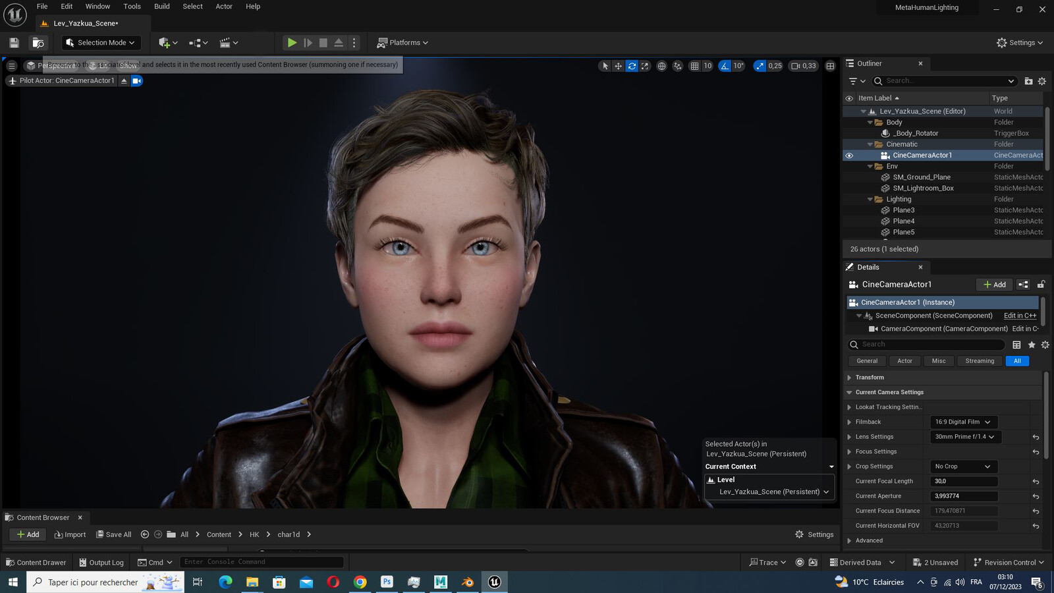
Task: Open Crop Settings No Crop dropdown
Action: coord(963,466)
